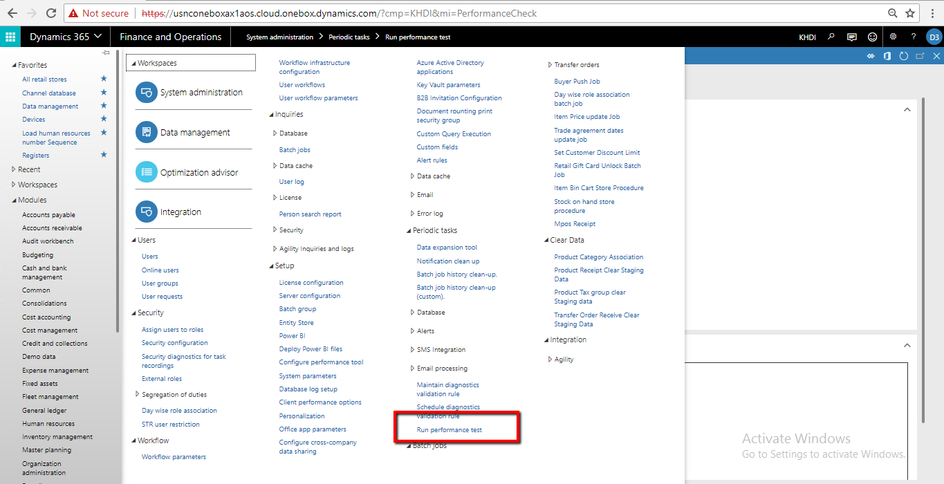944x484 pixels.
Task: Open Security configuration link
Action: pyautogui.click(x=175, y=343)
